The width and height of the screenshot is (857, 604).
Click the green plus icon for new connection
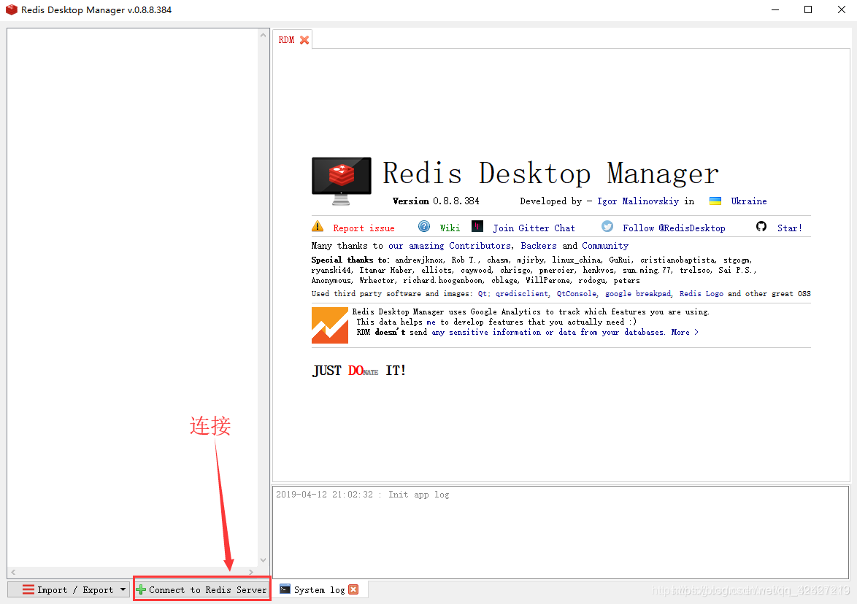[x=140, y=590]
